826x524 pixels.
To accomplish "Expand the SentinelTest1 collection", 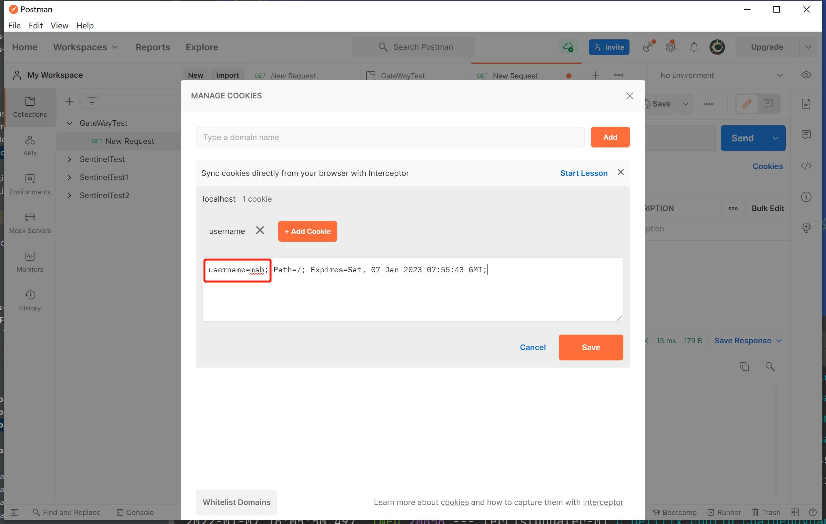I will pos(69,177).
